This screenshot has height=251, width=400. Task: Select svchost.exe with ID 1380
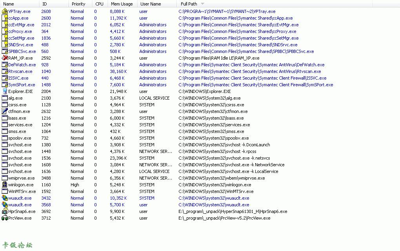pos(20,145)
